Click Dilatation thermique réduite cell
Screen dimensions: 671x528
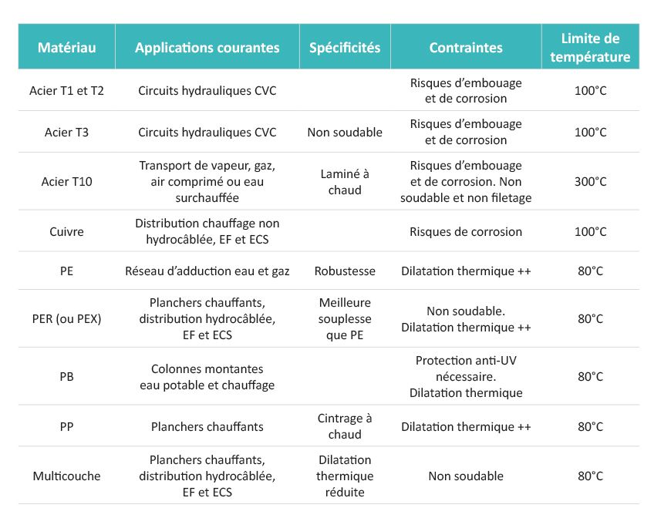345,476
